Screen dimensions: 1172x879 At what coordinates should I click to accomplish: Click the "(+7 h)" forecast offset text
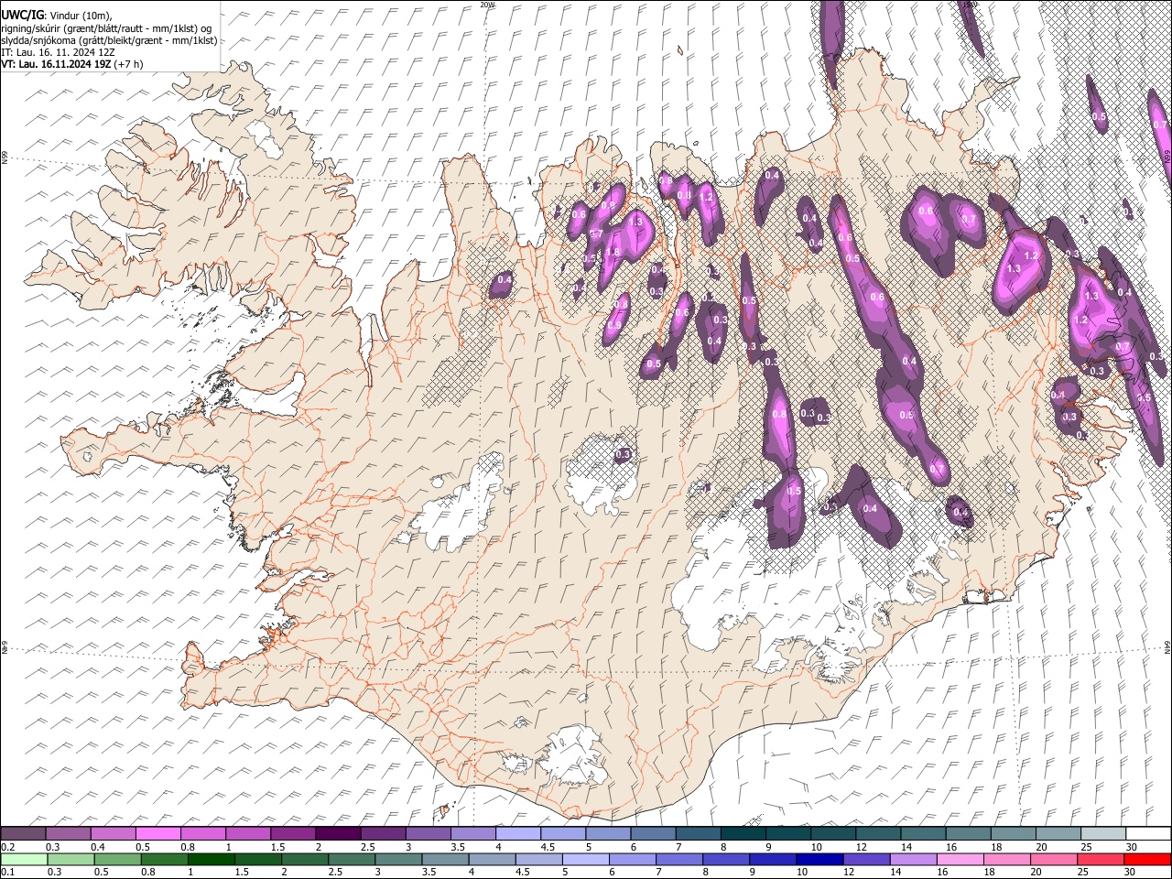[129, 64]
